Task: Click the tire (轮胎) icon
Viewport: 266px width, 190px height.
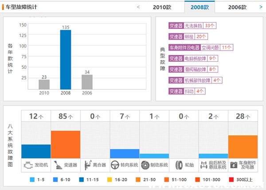Action: pos(179,165)
